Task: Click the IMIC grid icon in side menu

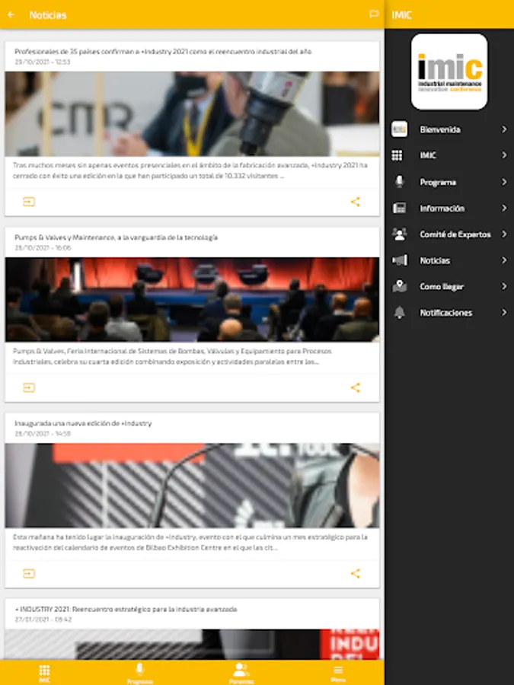Action: (397, 155)
